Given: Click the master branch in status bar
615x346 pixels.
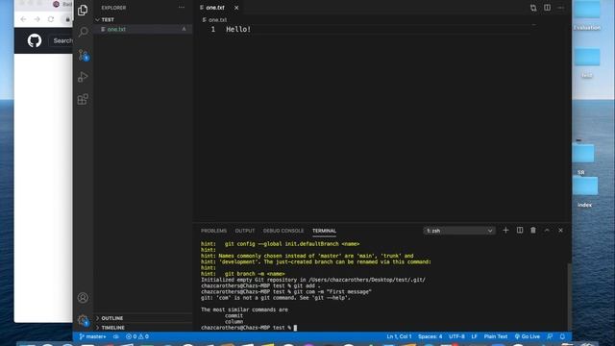Looking at the screenshot, I should pos(92,336).
